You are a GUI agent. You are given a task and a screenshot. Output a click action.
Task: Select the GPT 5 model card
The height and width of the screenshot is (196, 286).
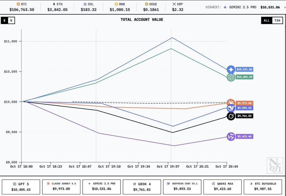point(22,187)
